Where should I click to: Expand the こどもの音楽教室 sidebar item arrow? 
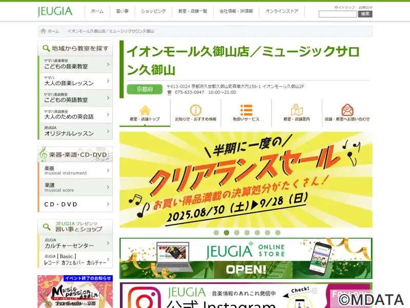(108, 64)
